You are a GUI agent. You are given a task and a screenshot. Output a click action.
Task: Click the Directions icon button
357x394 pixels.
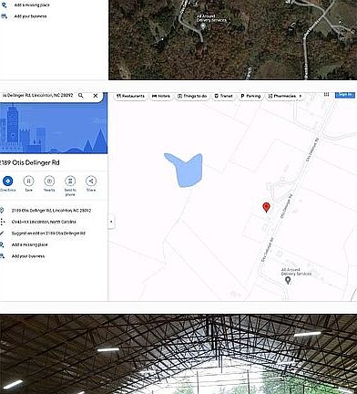click(x=7, y=181)
